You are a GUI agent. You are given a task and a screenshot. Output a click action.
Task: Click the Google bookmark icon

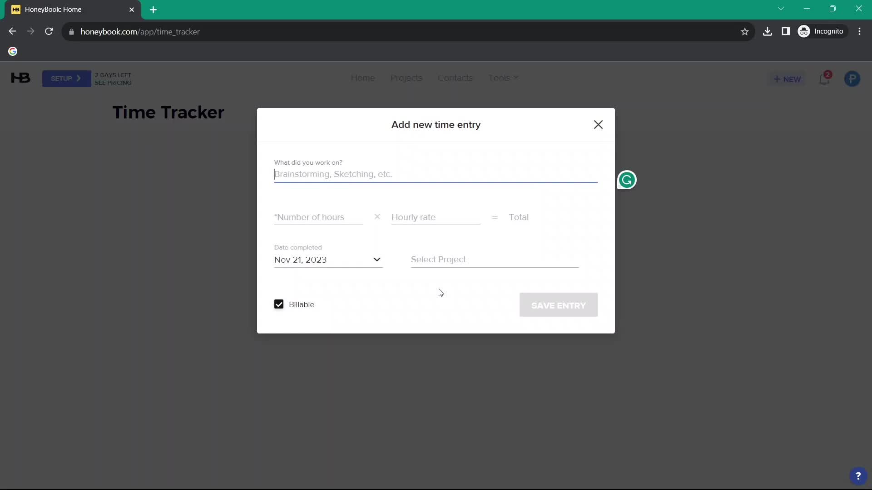tap(13, 51)
